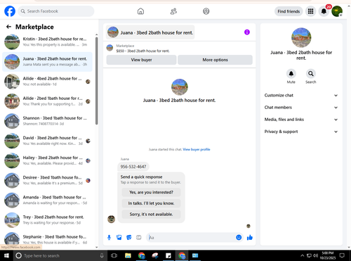Screen dimensions: 351x261
Task: Mute this conversation bell icon
Action: coord(291,74)
